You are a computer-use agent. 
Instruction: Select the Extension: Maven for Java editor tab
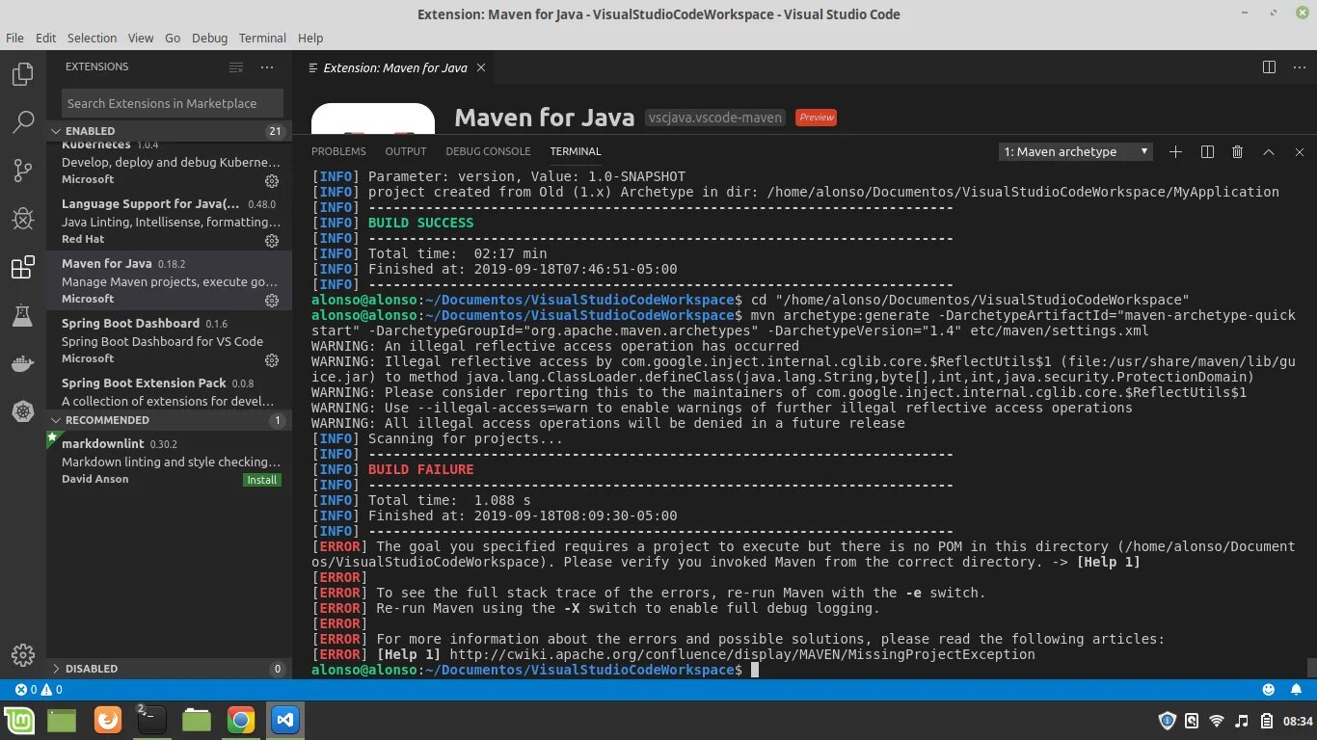pyautogui.click(x=394, y=67)
